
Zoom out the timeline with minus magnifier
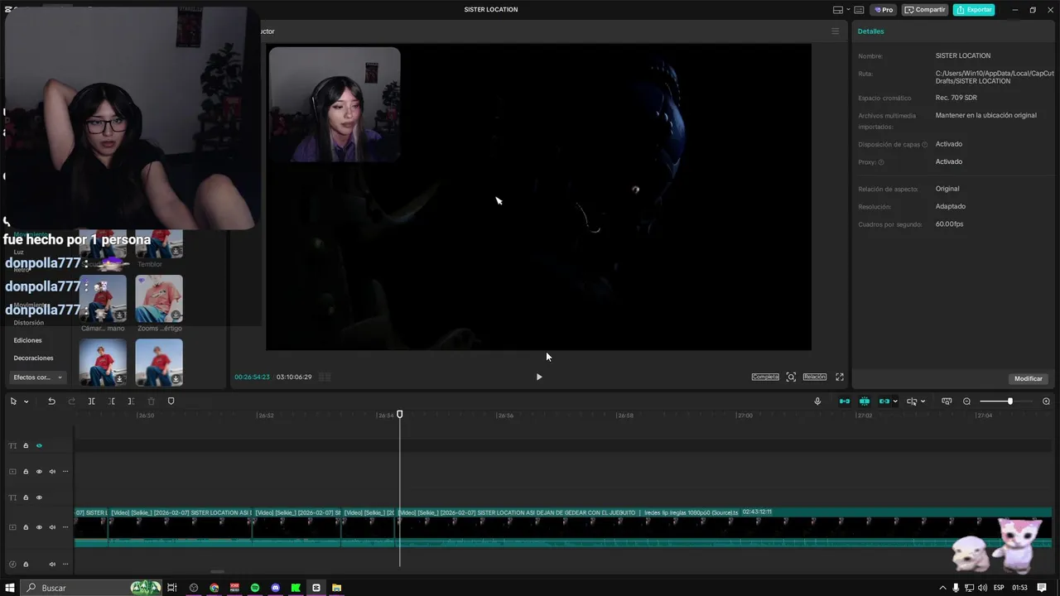click(966, 401)
